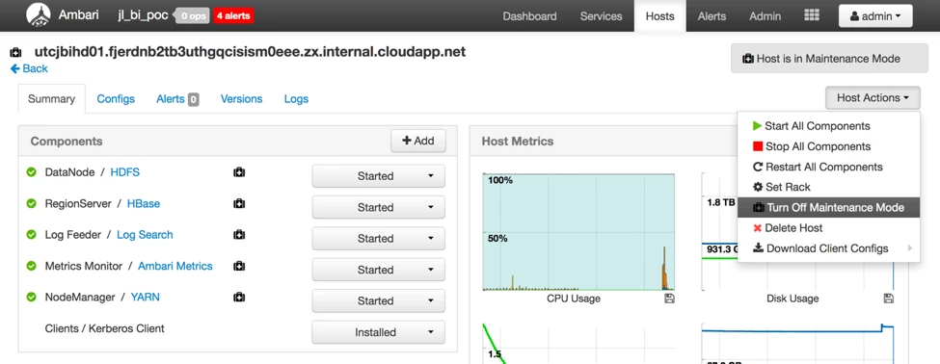Select Start All Components
This screenshot has width=940, height=364.
[828, 126]
